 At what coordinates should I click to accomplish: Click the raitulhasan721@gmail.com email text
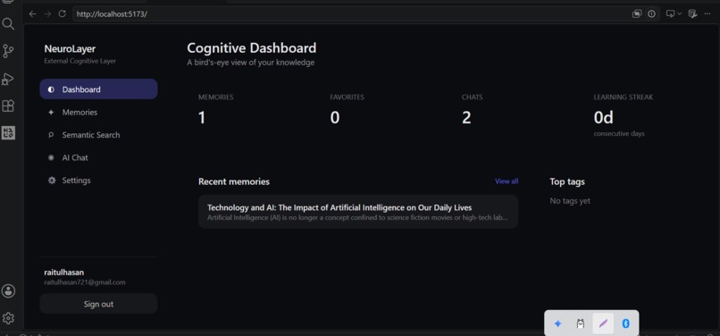click(x=85, y=282)
